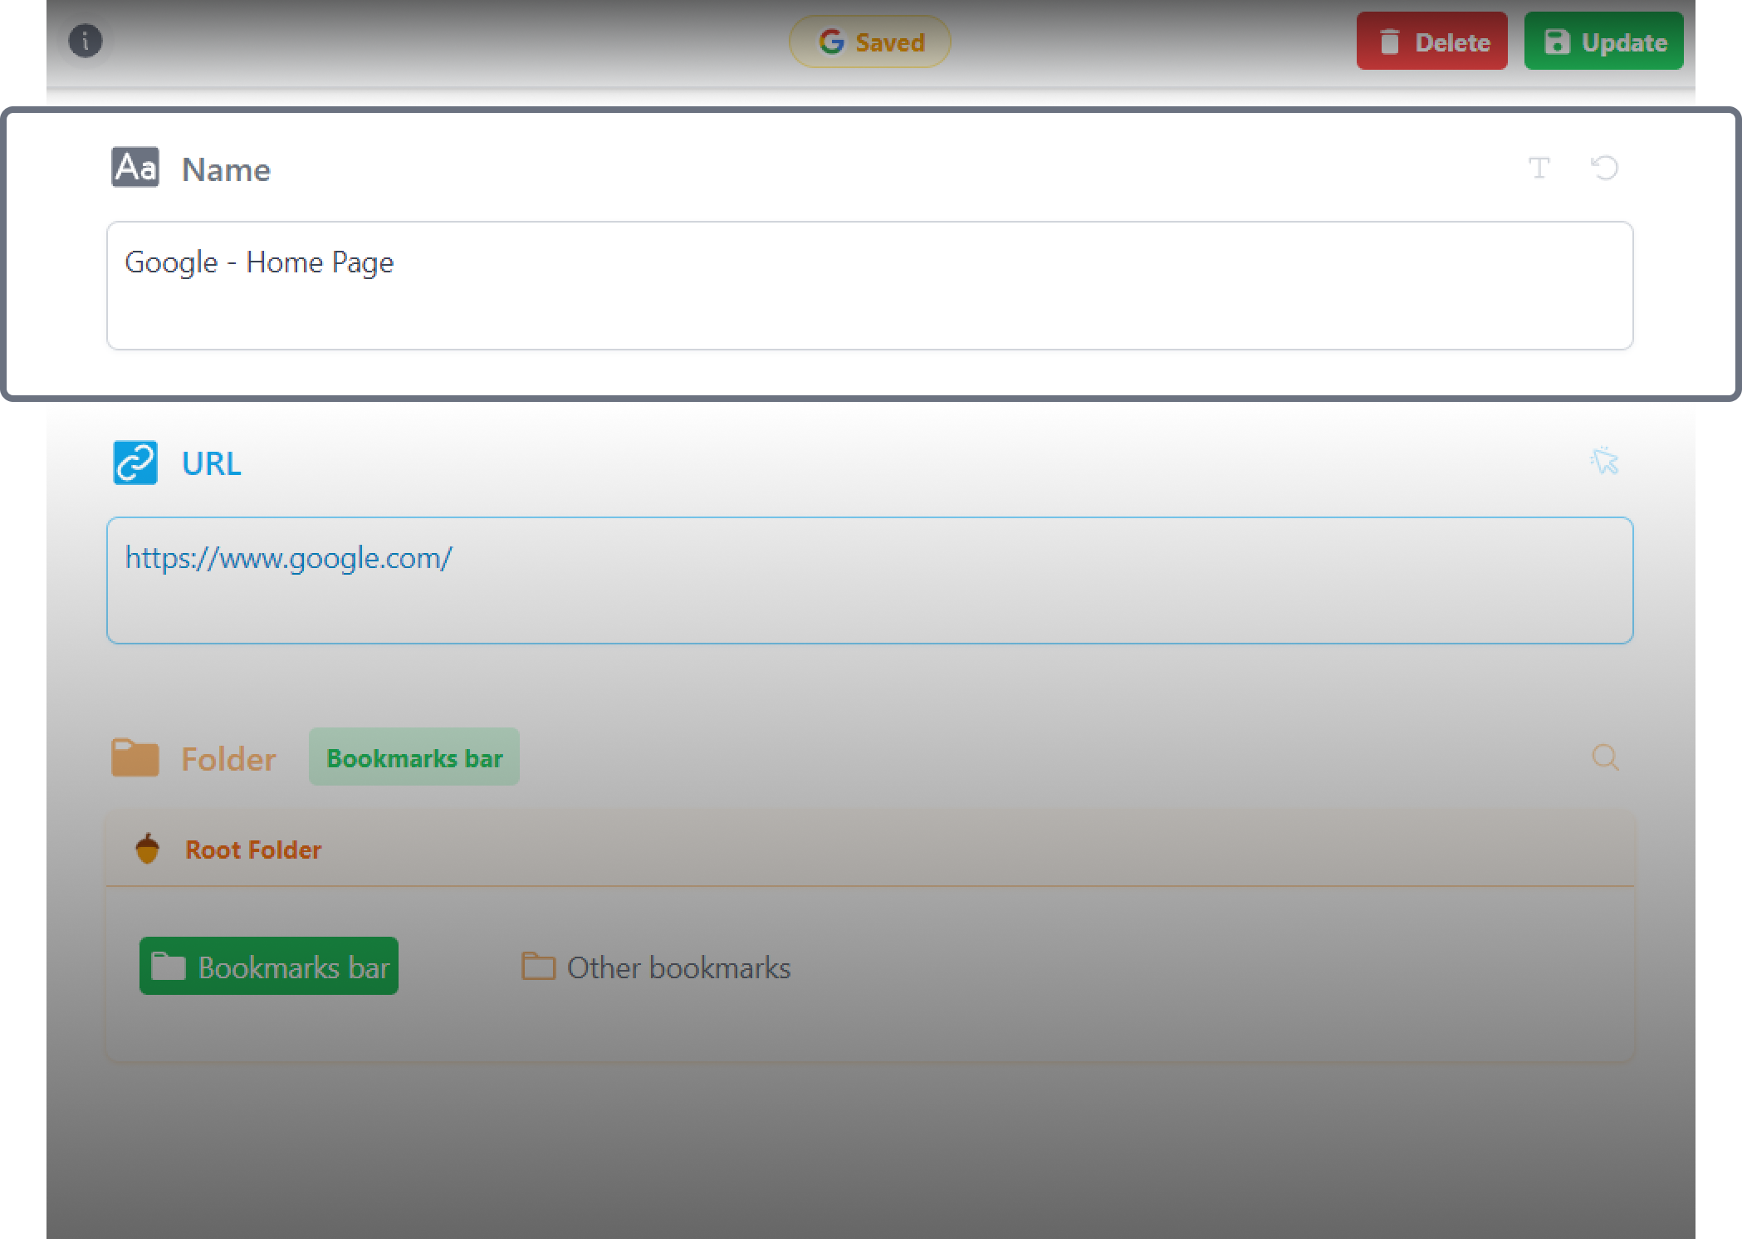Click the info icon at top left
Screen dimensions: 1742x1239
point(85,41)
